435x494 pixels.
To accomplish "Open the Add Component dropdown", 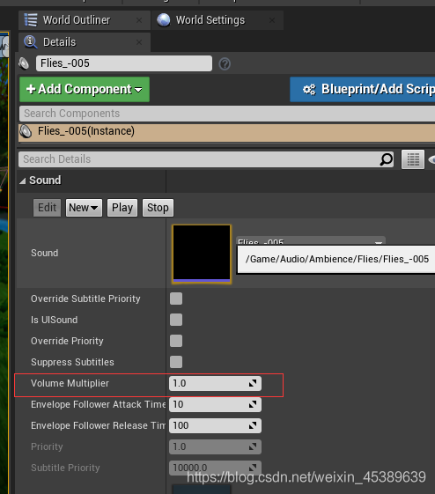I will [85, 90].
